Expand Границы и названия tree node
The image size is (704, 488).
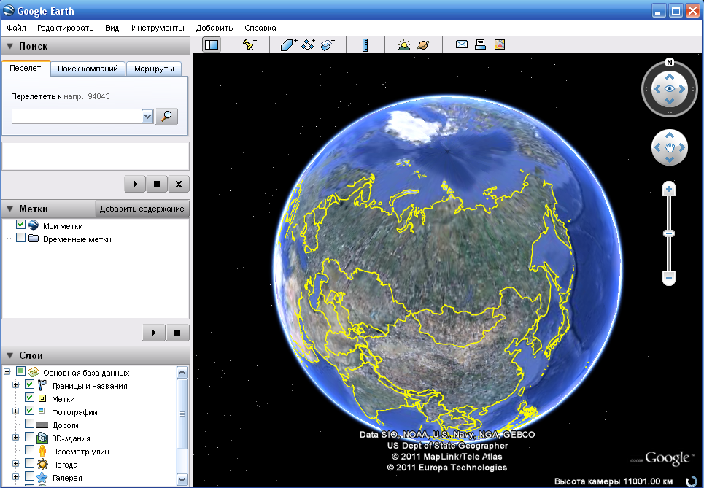tap(16, 384)
